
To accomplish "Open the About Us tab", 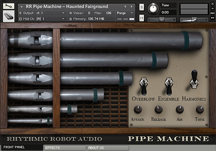I will point(108,148).
